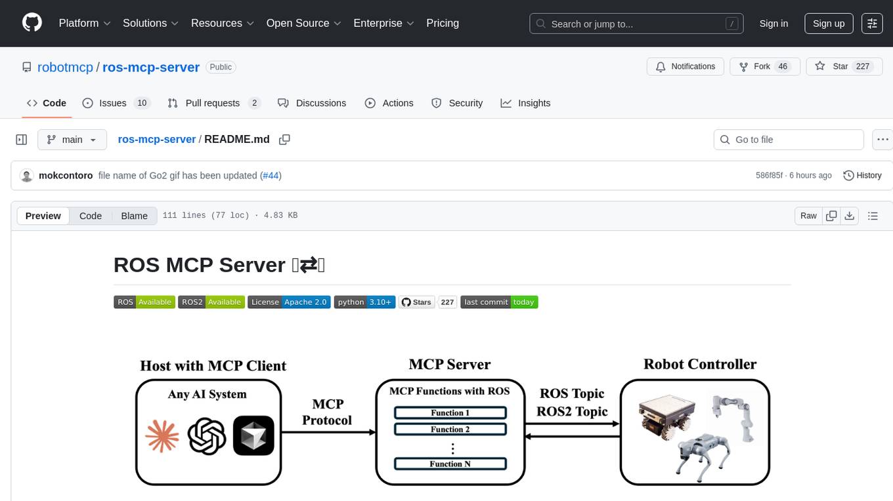Click the ROS MCP Server heading
Screen dimensions: 893x501
click(x=219, y=265)
